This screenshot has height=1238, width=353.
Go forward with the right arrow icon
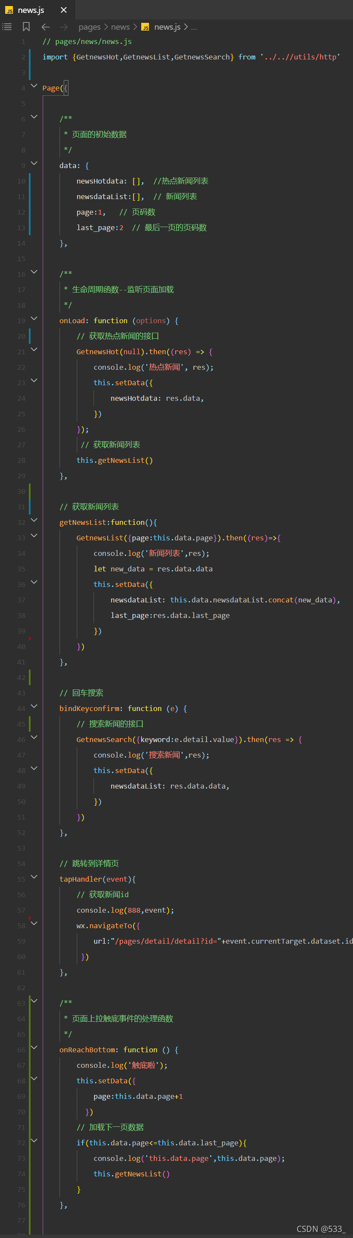tap(63, 27)
